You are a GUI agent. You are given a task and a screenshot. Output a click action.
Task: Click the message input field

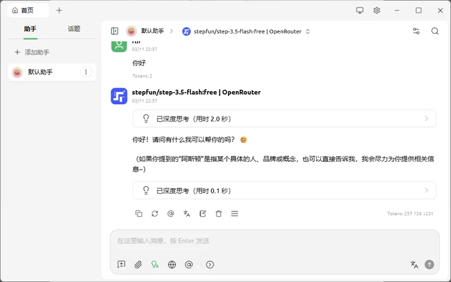pyautogui.click(x=275, y=241)
